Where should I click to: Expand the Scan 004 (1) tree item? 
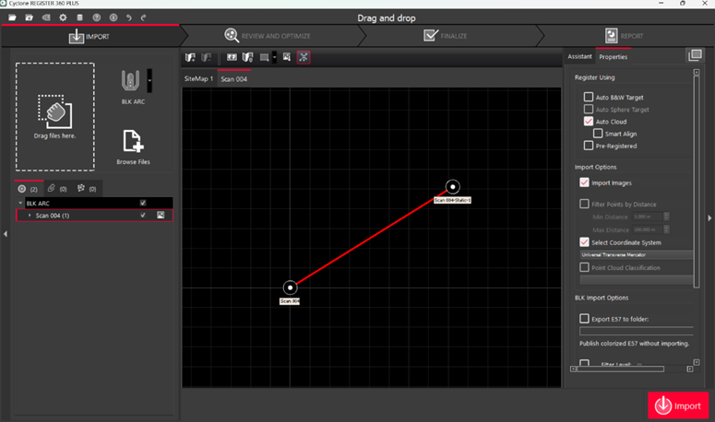(x=30, y=215)
